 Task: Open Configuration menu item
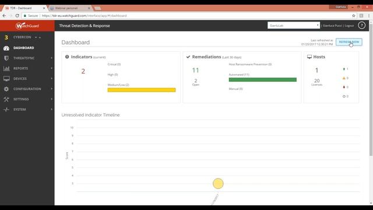tap(27, 89)
